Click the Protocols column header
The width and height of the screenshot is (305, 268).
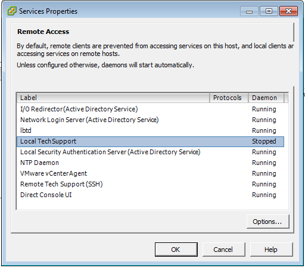229,98
